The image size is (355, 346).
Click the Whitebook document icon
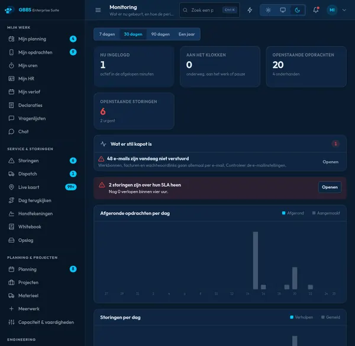pyautogui.click(x=11, y=227)
